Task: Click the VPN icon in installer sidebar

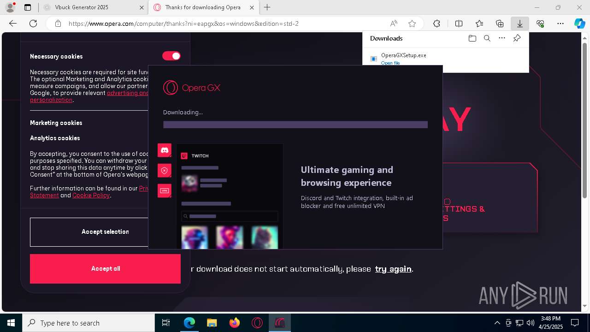Action: 165,190
